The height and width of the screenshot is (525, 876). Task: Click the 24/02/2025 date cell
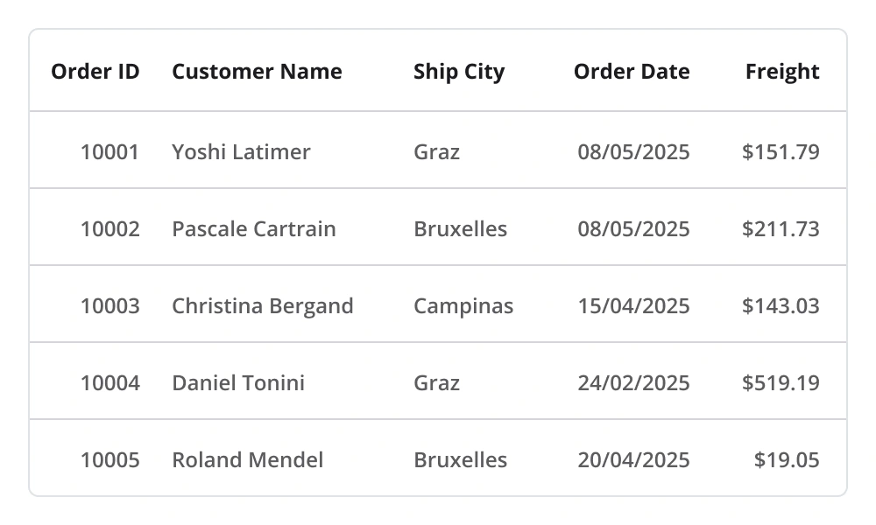(633, 383)
